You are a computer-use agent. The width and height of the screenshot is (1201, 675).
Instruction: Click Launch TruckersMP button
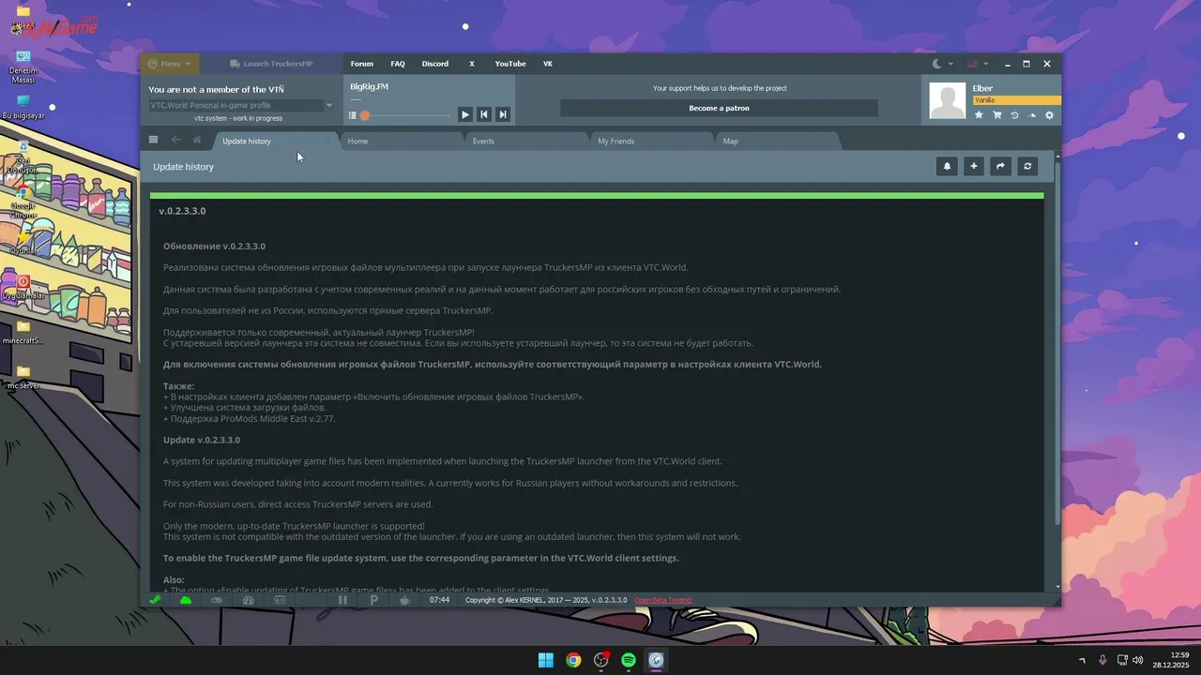[271, 64]
